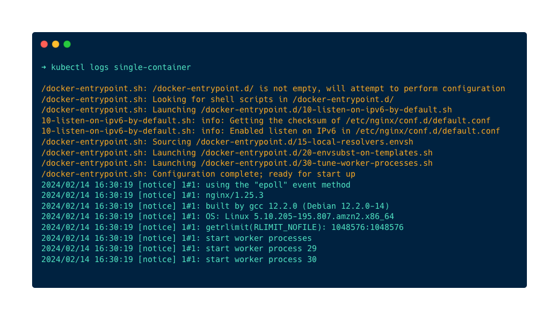Click the red close window button
Screen dimensions: 559x320
[x=44, y=44]
